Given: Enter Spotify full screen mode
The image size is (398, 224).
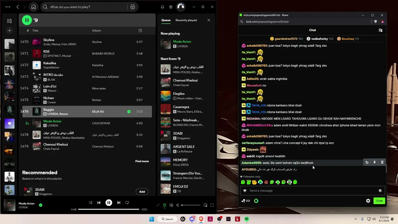Looking at the screenshot, I should click(212, 205).
